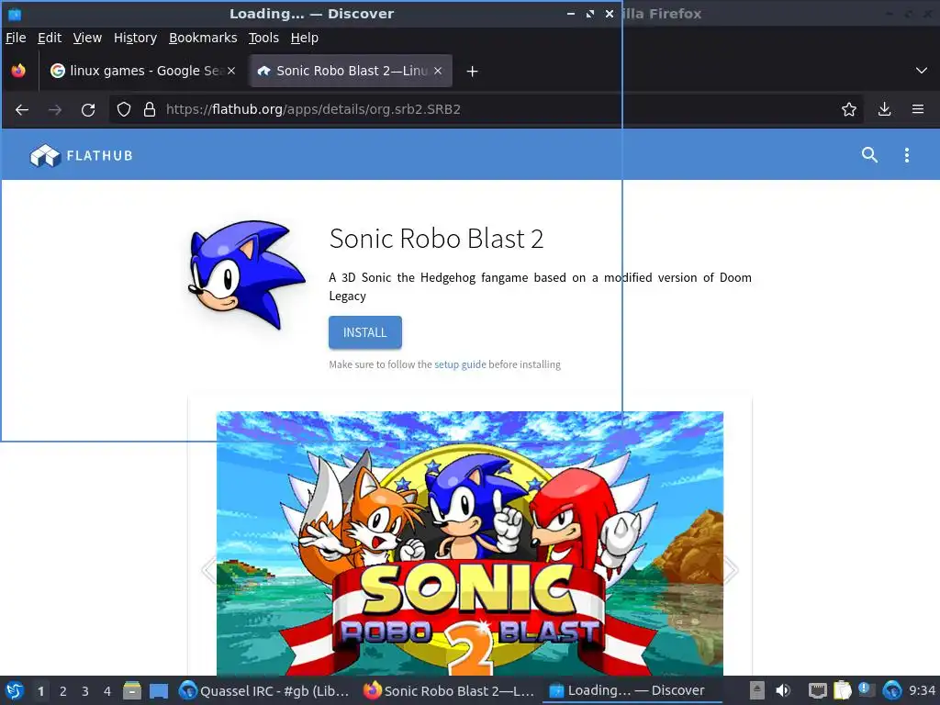Open the Firefox downloads panel

[884, 109]
